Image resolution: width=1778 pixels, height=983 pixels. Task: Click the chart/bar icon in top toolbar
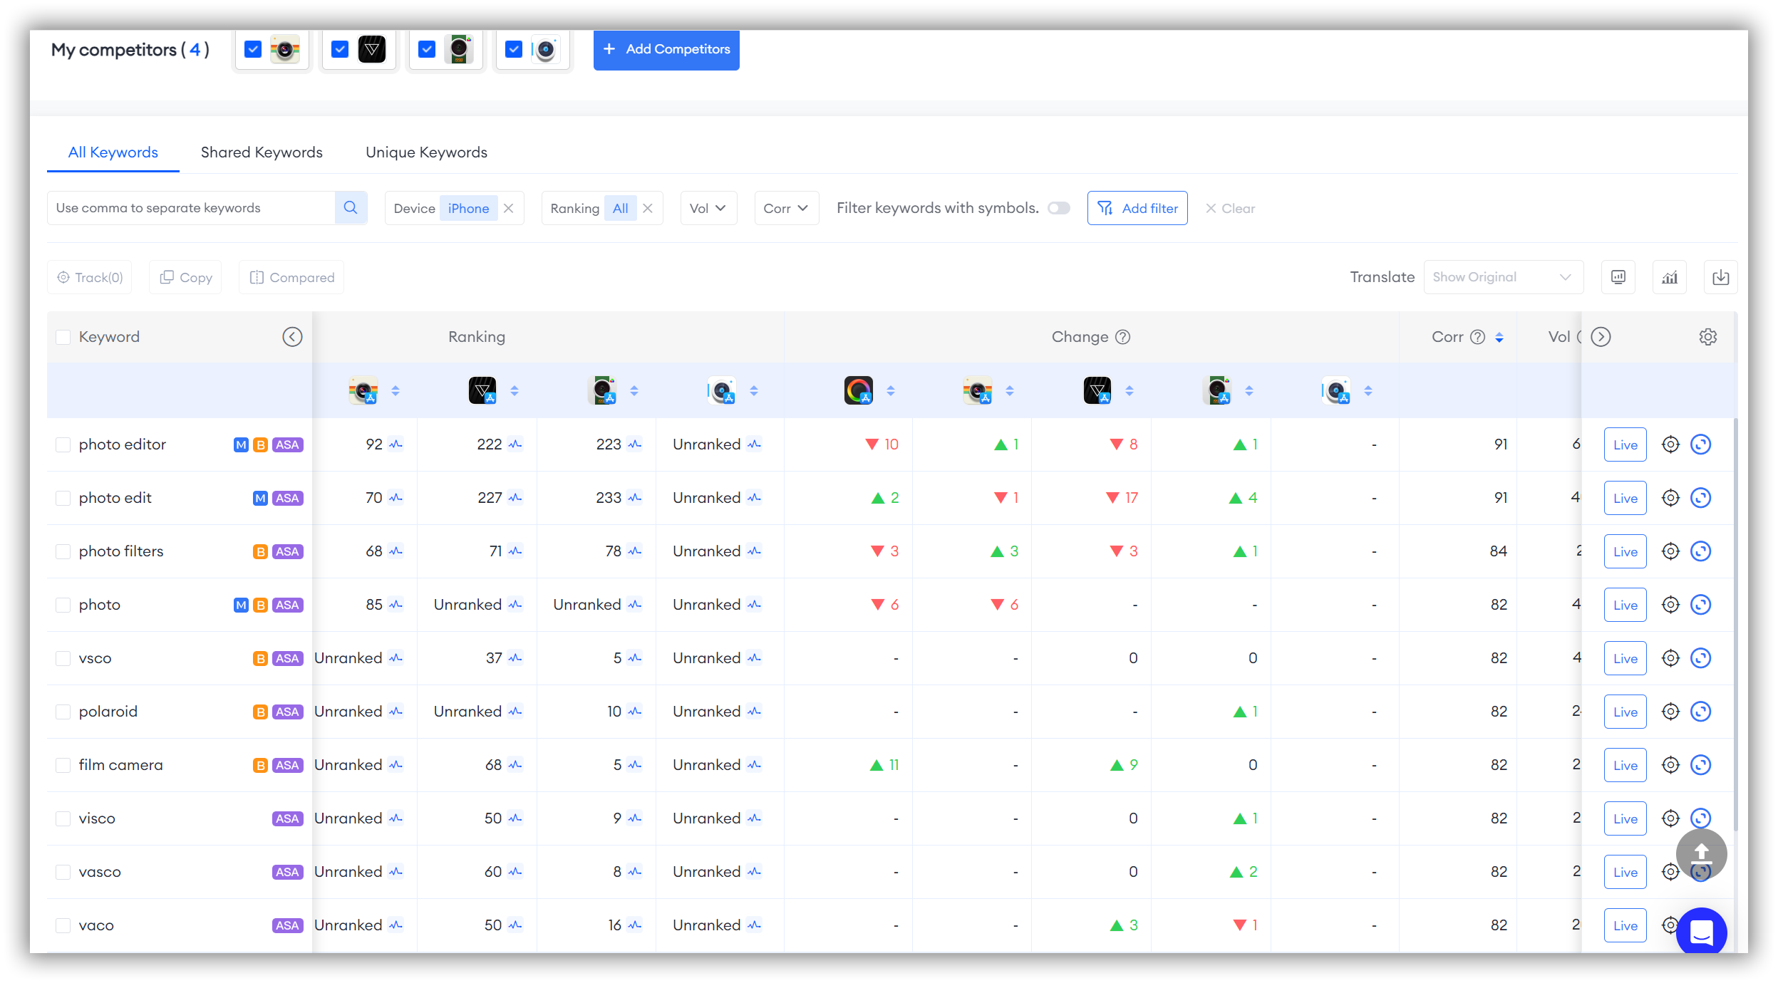[1670, 277]
